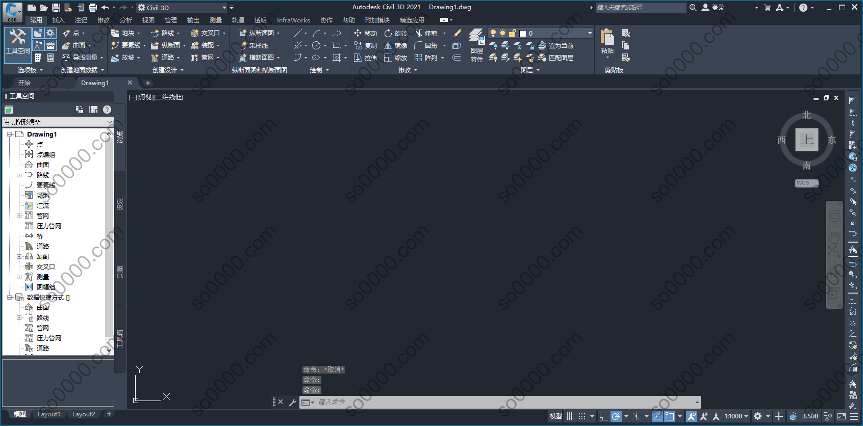Open the 当前图形视图 view dropdown
Screen dimensions: 863x426
(x=58, y=122)
